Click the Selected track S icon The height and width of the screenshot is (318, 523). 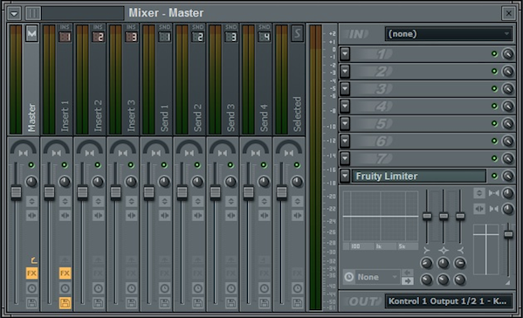297,33
